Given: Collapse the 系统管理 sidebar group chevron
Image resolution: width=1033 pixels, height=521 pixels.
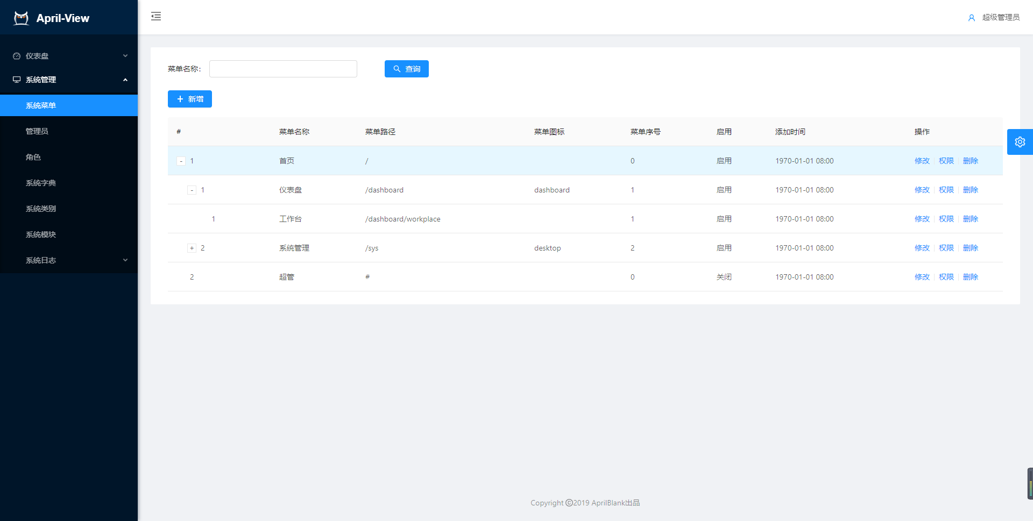Looking at the screenshot, I should point(125,80).
